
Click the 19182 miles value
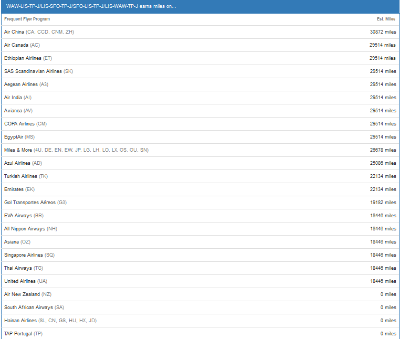click(383, 203)
